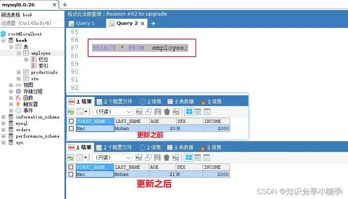Click the delete row trash icon in AGE 21 pane
Image resolution: width=348 pixels, height=199 pixels.
[167, 158]
